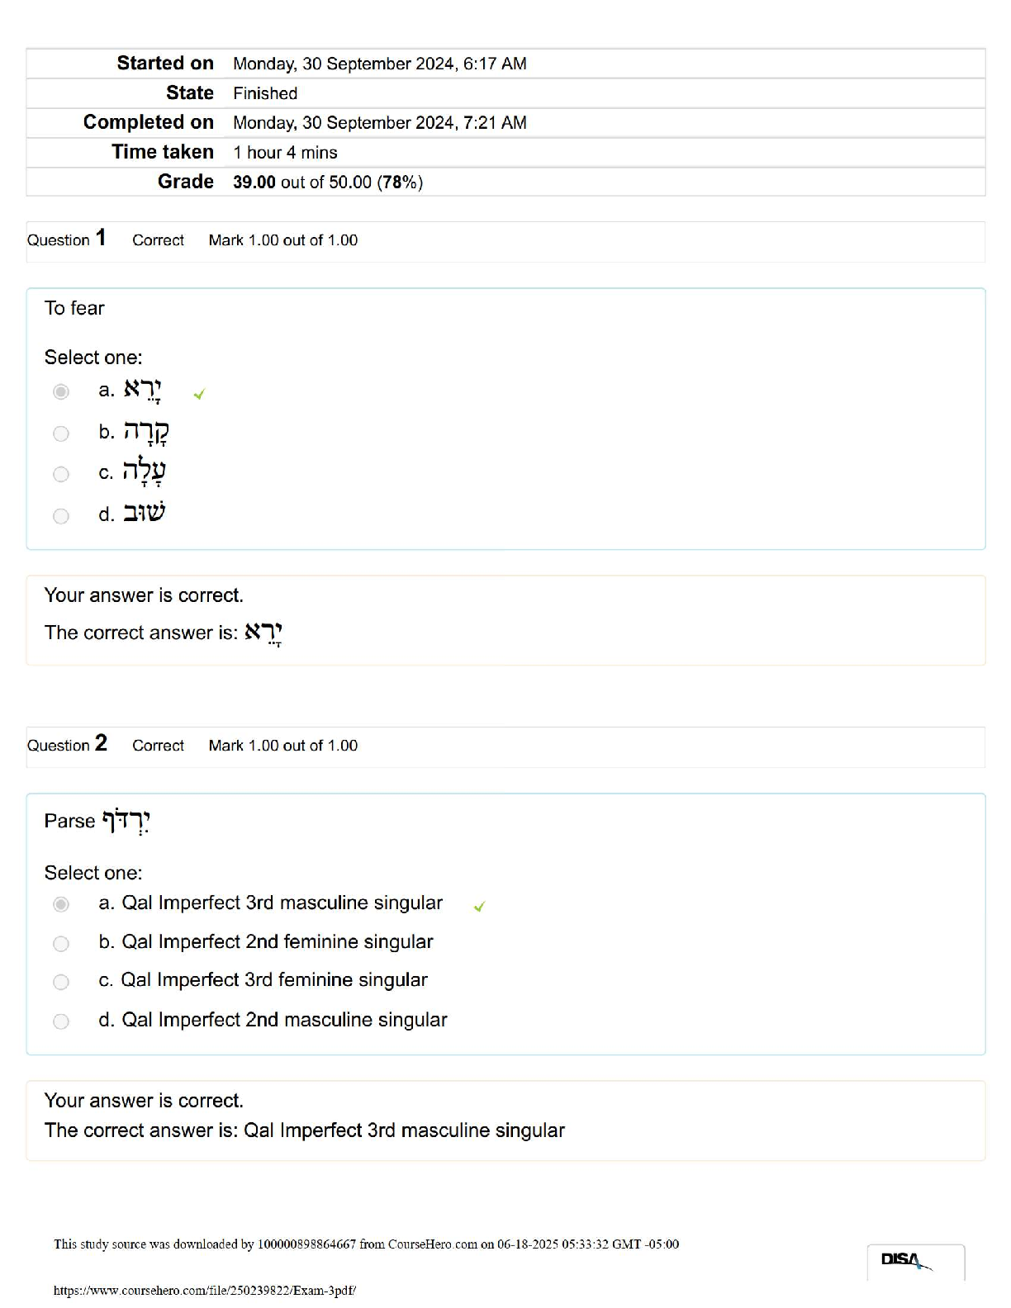1011x1308 pixels.
Task: Pick option d radio button in Question 1
Action: pyautogui.click(x=61, y=516)
